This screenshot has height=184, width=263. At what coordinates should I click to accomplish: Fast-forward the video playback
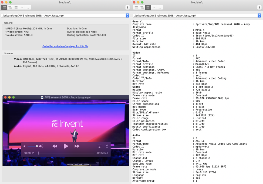(x=77, y=146)
